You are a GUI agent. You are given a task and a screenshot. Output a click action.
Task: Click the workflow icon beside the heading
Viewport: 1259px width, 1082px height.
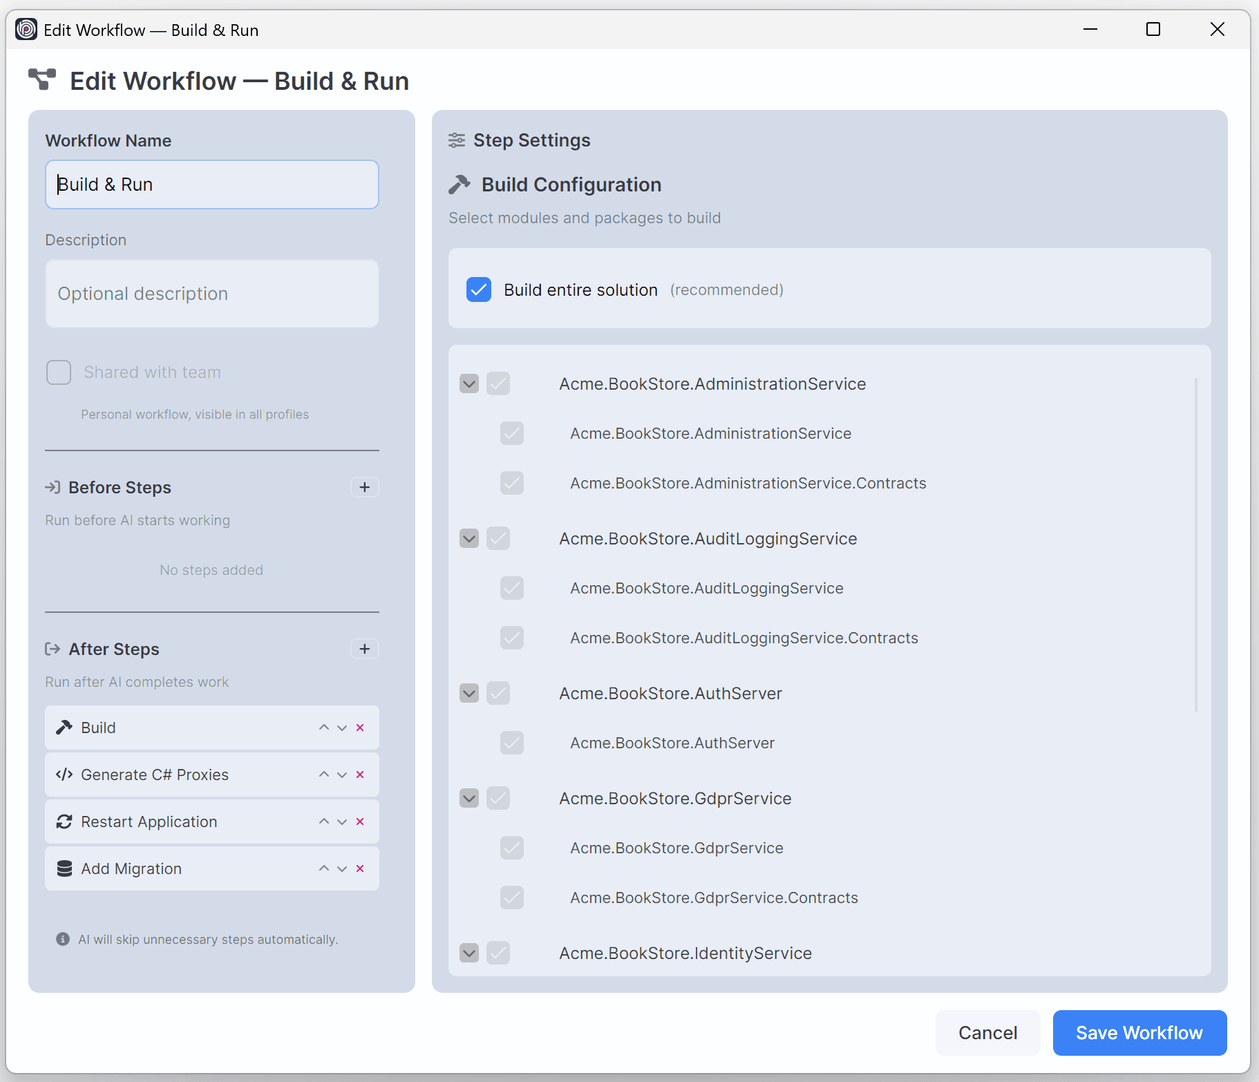[x=42, y=79]
